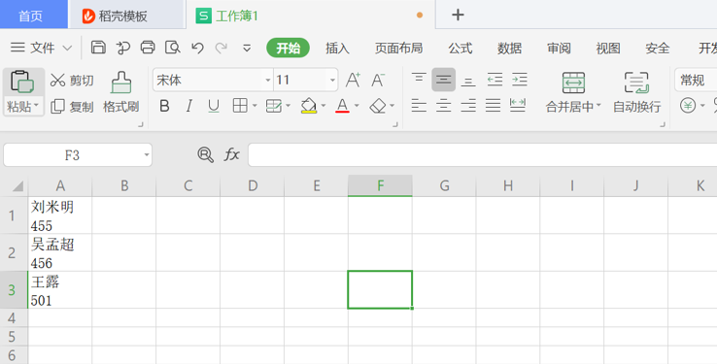Switch to the 公式 tab

(460, 48)
